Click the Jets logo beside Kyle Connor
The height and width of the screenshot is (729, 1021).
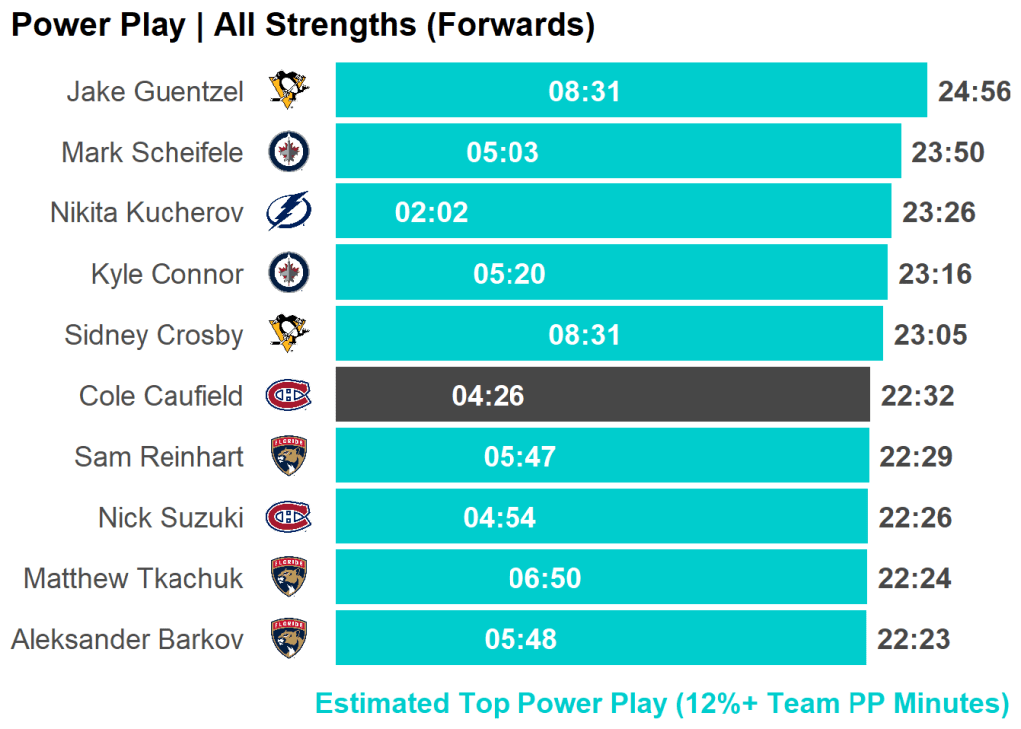click(x=289, y=273)
